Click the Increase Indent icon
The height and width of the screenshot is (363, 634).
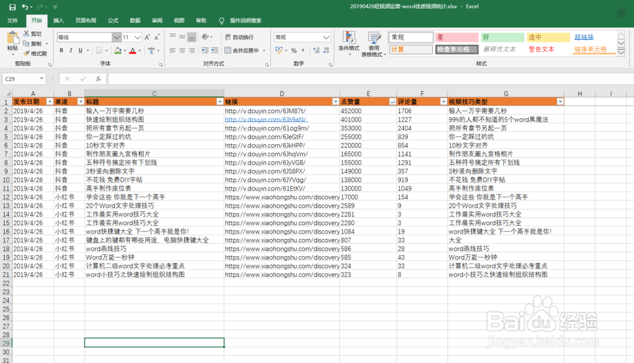point(215,51)
